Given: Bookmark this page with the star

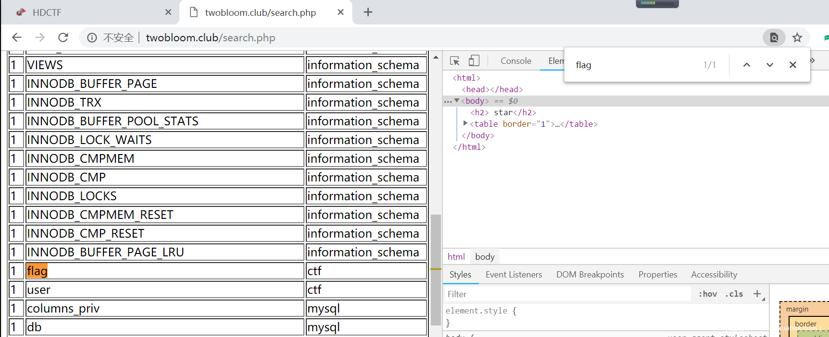Looking at the screenshot, I should point(797,37).
